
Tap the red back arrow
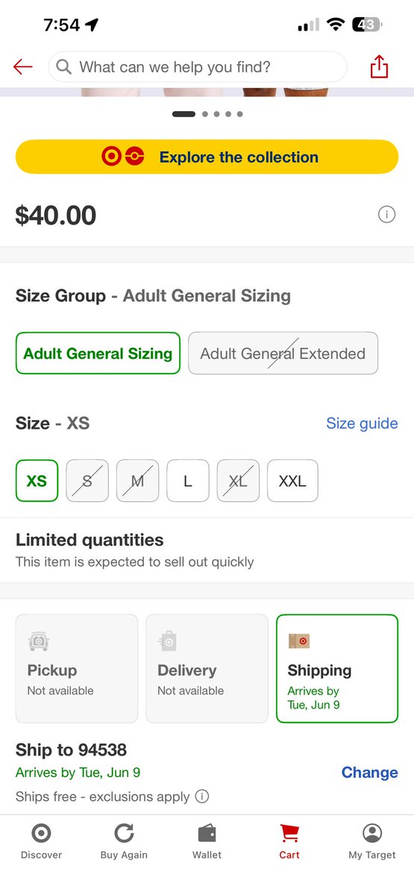pyautogui.click(x=22, y=67)
